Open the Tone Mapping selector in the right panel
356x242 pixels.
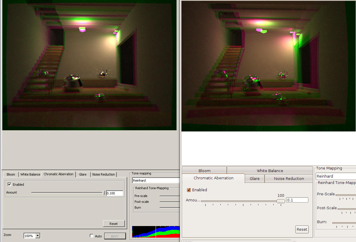336,176
